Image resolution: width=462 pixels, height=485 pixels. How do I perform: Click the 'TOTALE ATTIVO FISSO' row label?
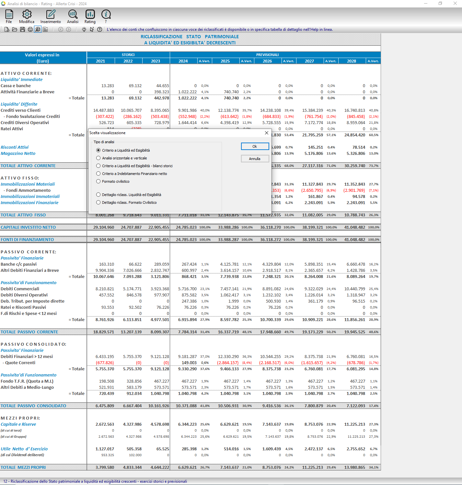tap(23, 215)
